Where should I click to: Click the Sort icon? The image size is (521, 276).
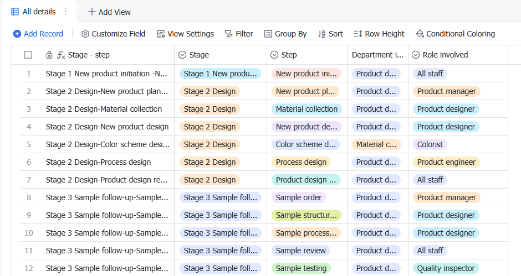click(322, 34)
